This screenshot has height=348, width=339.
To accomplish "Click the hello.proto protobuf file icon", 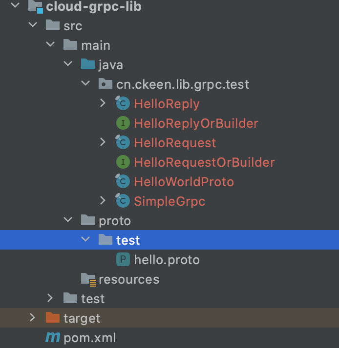I will pyautogui.click(x=123, y=259).
